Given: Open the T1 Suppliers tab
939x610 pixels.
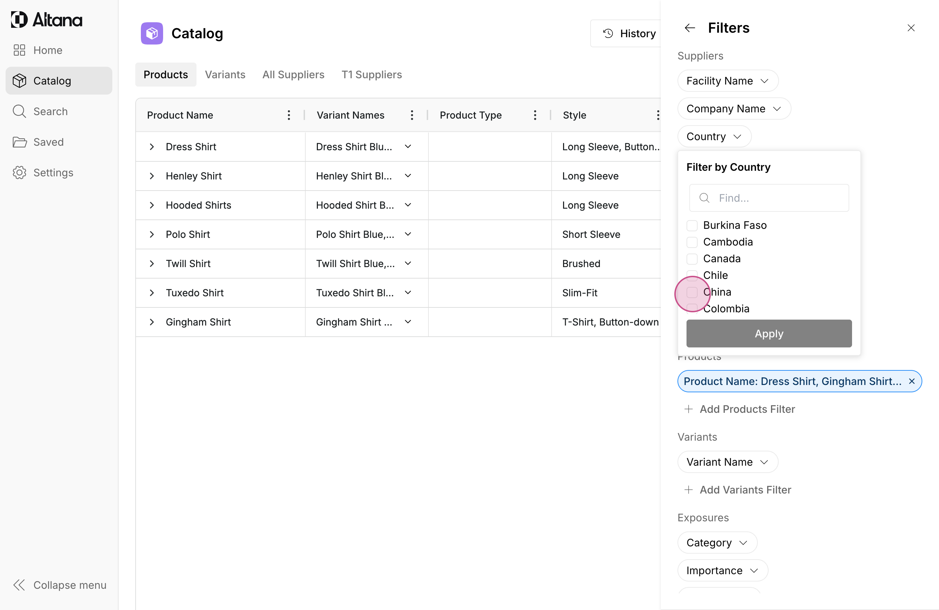Looking at the screenshot, I should [x=371, y=74].
